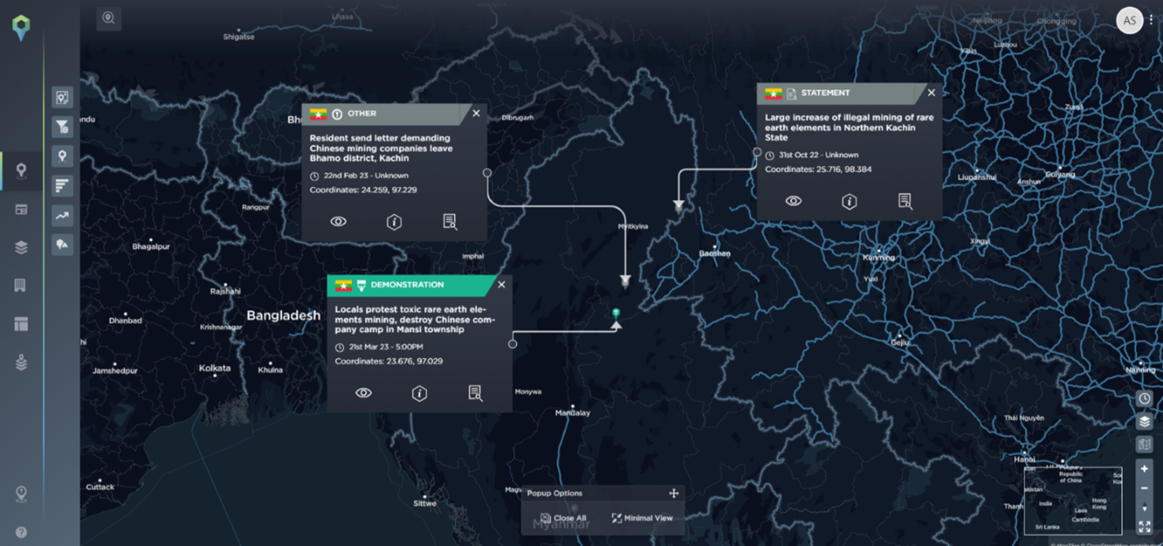Viewport: 1163px width, 546px height.
Task: Click info icon on DEMONSTRATION popup
Action: click(x=419, y=393)
